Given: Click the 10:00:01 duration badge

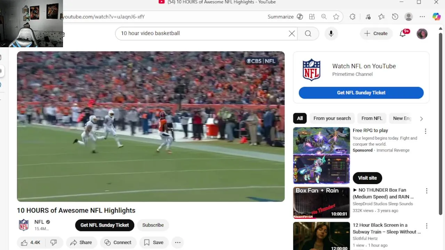Looking at the screenshot, I should [339, 214].
